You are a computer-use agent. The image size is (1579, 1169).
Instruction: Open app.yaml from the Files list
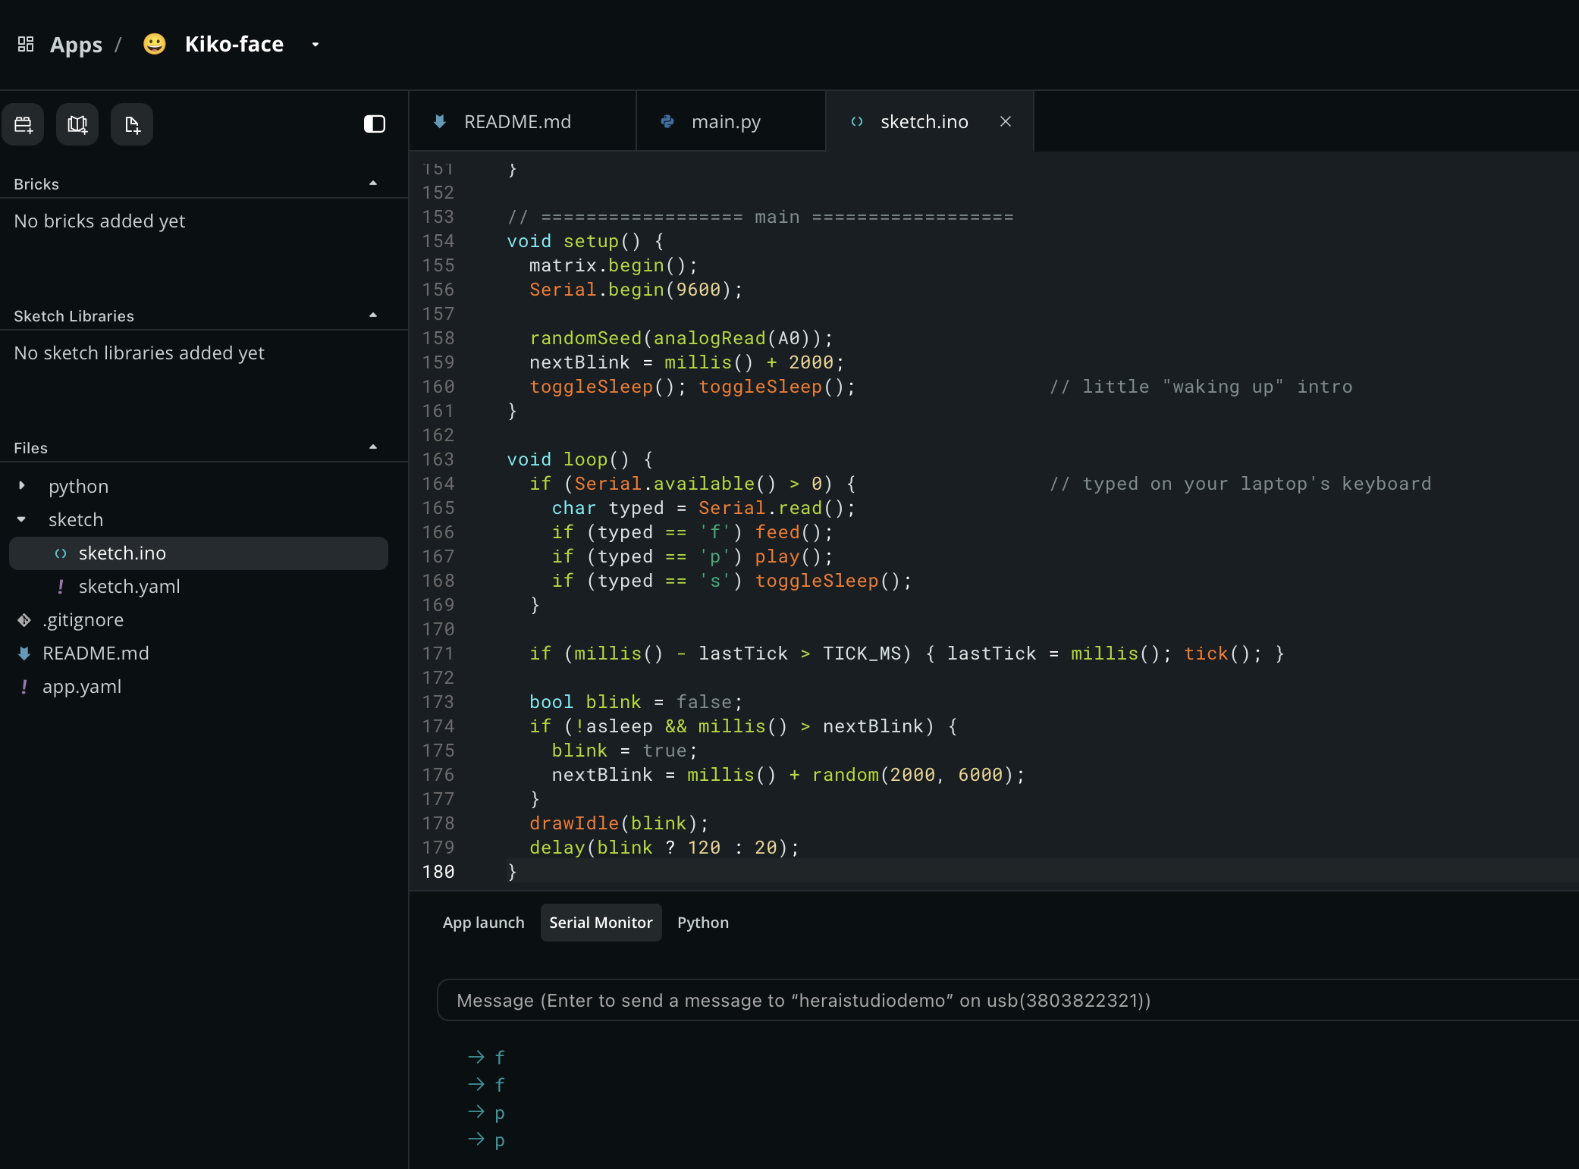click(82, 687)
